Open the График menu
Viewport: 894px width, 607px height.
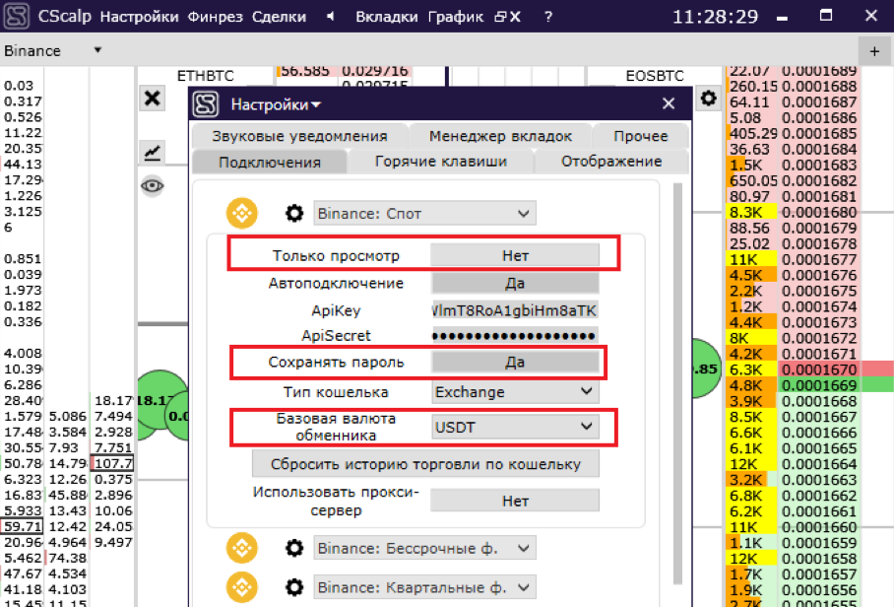(456, 17)
